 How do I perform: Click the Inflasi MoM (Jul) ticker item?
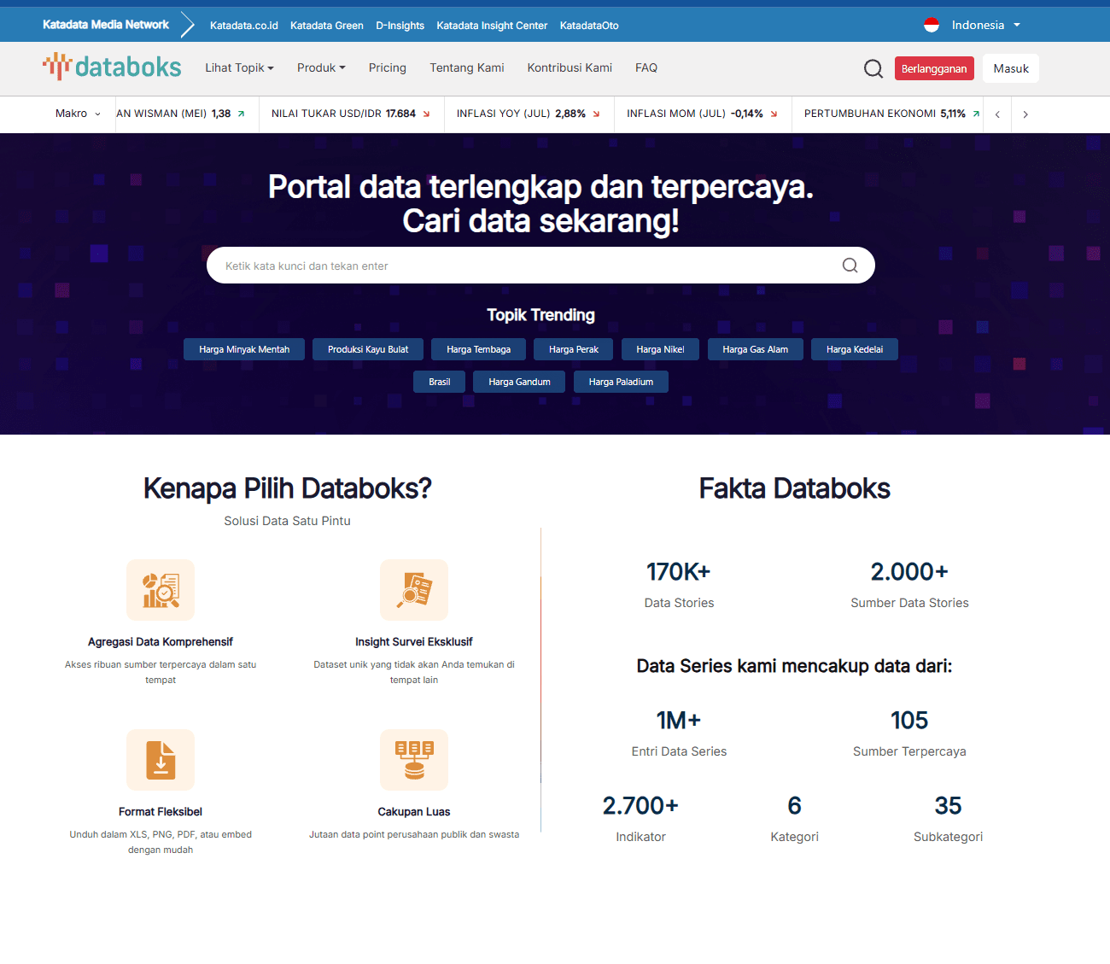tap(703, 114)
